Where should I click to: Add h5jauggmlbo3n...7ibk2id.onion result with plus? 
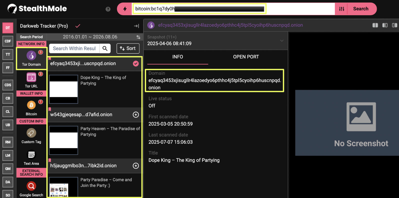coord(136,165)
